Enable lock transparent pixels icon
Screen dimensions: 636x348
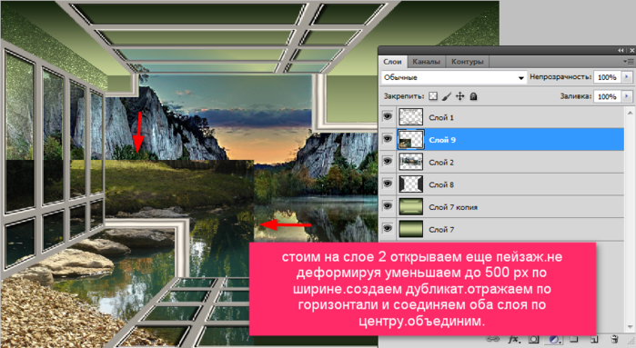(433, 96)
